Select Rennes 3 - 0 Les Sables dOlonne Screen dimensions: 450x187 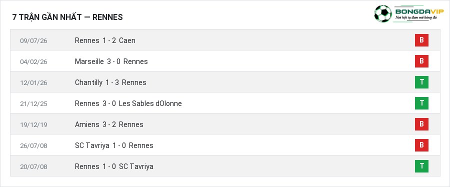(x=128, y=103)
